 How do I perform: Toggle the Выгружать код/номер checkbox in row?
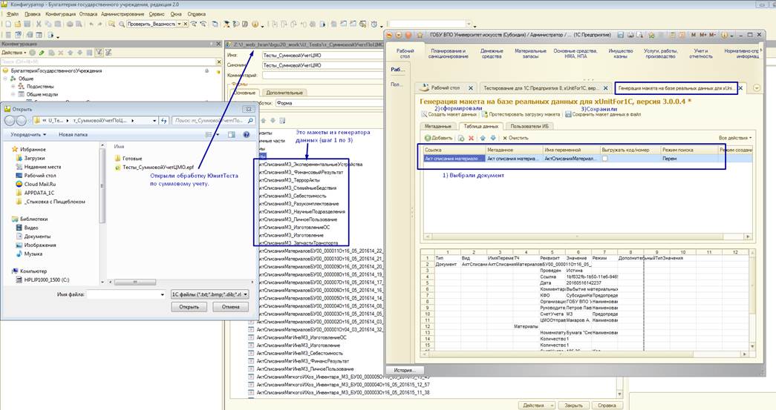[606, 159]
